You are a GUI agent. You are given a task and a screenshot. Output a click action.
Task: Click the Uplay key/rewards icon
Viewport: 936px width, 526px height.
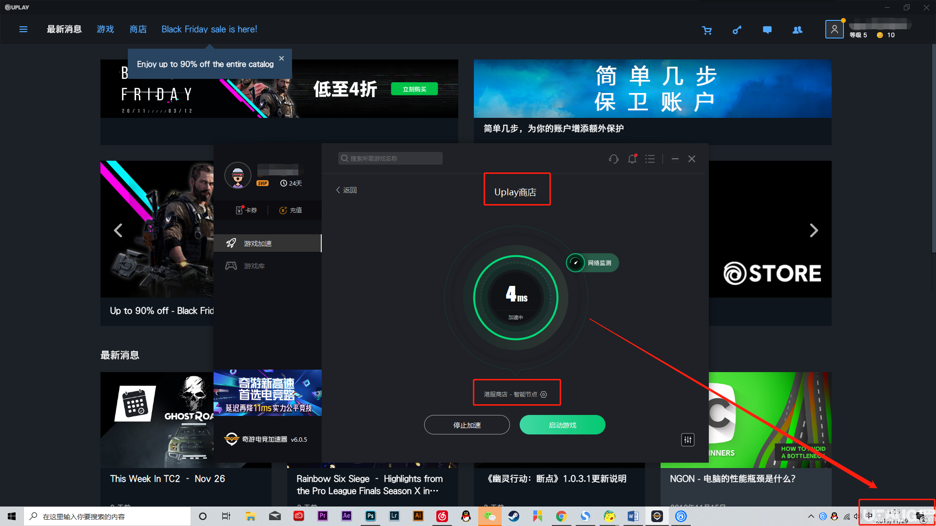tap(737, 30)
